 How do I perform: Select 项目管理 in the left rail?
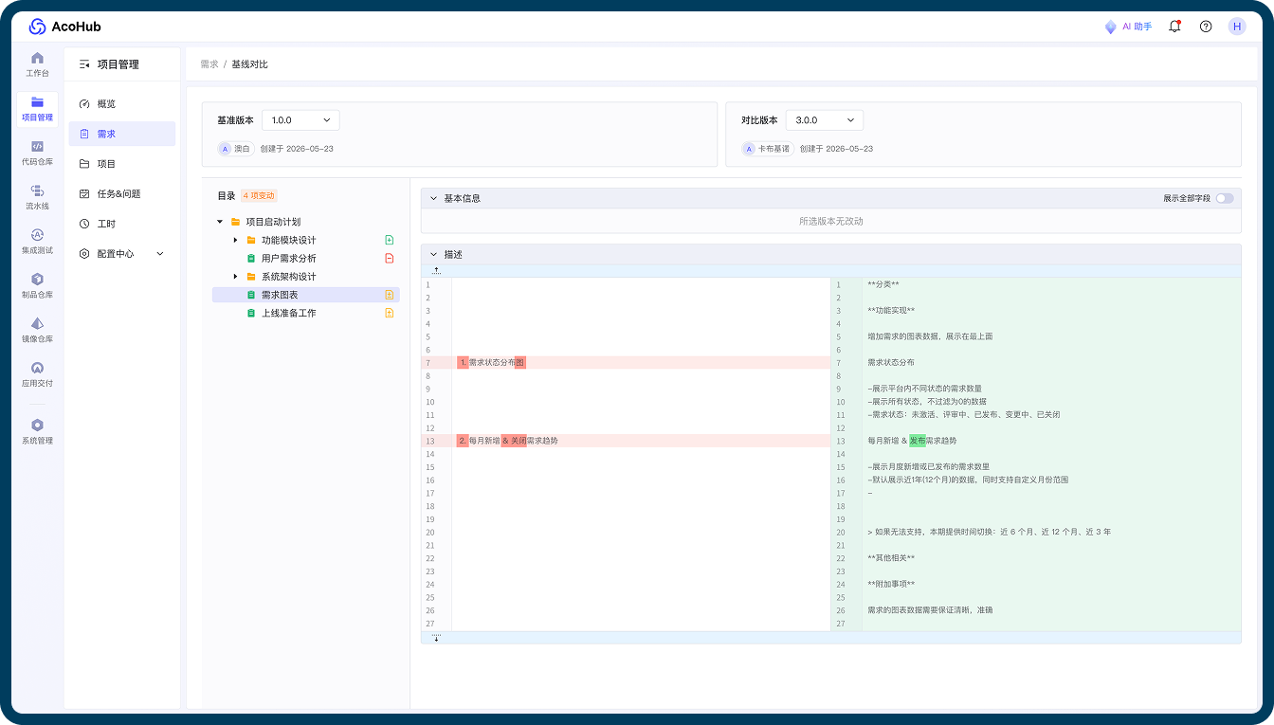(37, 109)
